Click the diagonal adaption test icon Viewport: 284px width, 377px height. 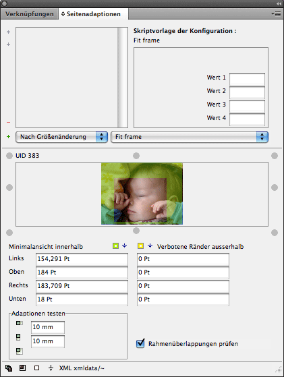click(20, 351)
